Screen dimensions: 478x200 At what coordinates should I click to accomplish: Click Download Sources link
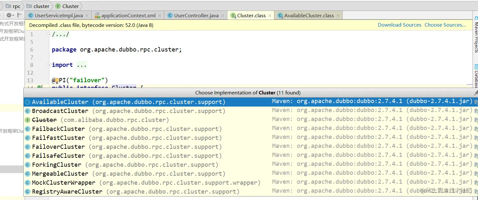click(x=400, y=25)
